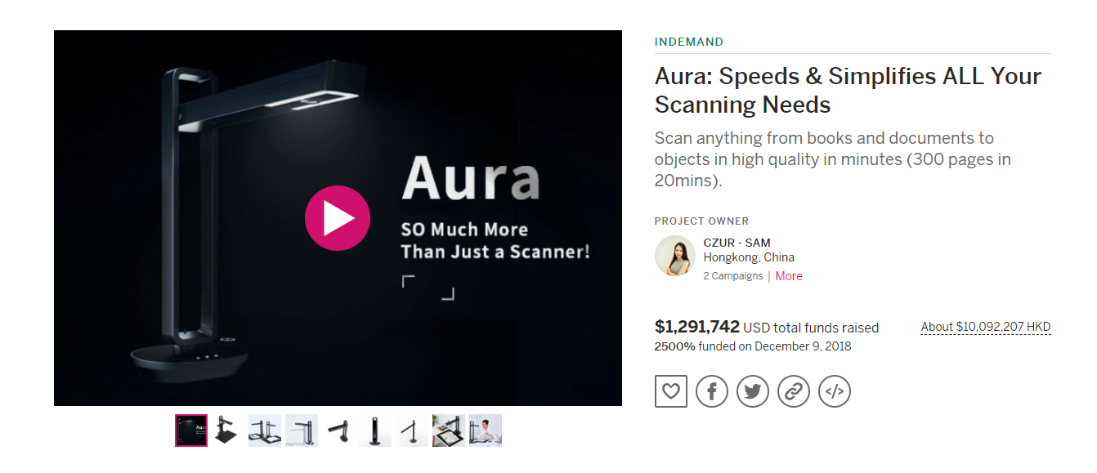This screenshot has height=473, width=1097.
Task: Play the Aura campaign video
Action: tap(338, 218)
